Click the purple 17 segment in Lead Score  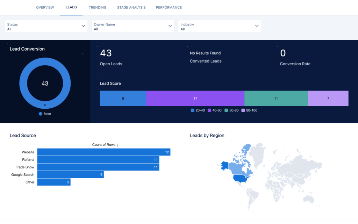tap(195, 99)
